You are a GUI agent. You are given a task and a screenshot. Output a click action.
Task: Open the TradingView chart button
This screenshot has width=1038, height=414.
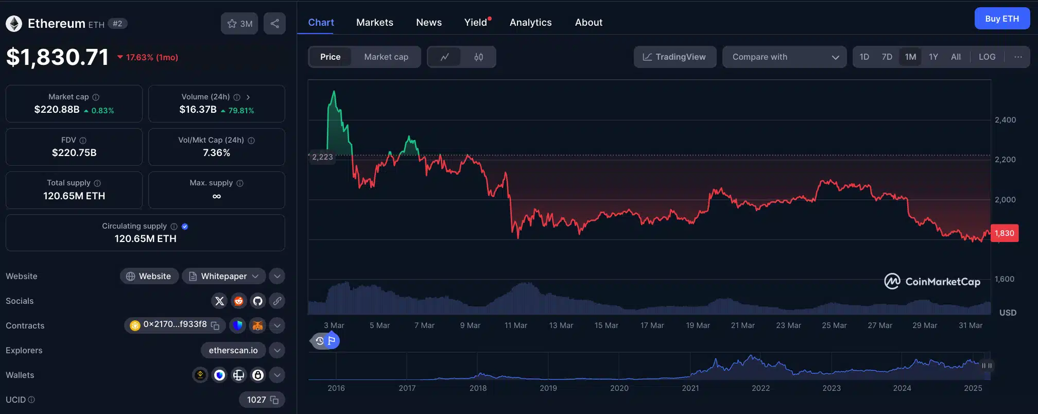point(674,57)
